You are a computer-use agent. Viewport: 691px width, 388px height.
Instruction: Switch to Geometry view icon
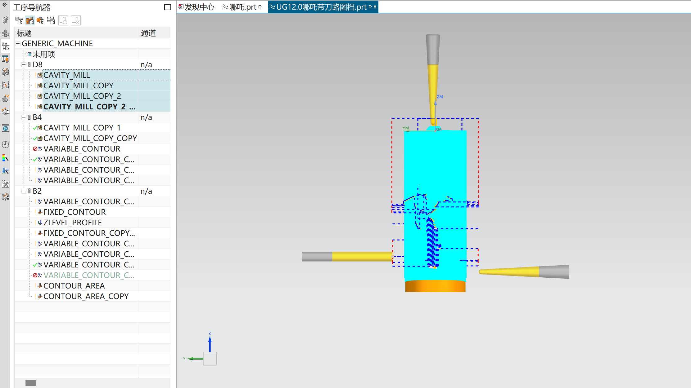40,21
